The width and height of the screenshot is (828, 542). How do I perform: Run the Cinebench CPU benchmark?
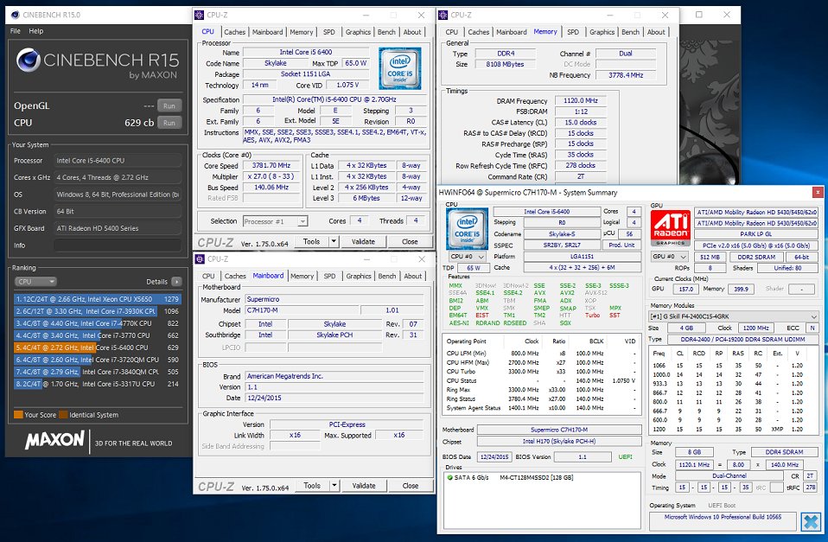[169, 123]
